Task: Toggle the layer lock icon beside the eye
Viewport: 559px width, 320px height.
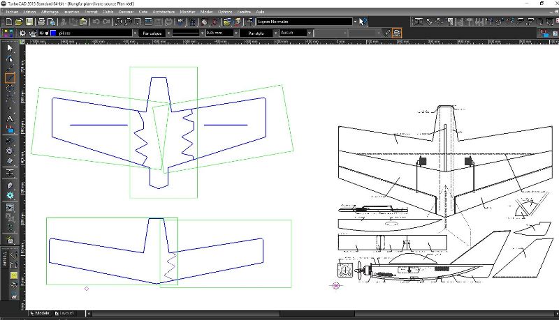Action: pos(45,33)
